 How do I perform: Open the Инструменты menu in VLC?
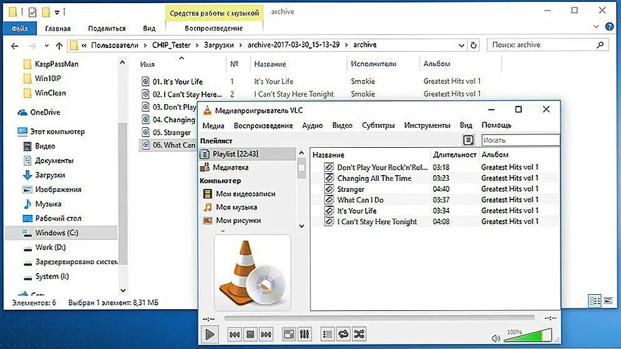tap(427, 125)
